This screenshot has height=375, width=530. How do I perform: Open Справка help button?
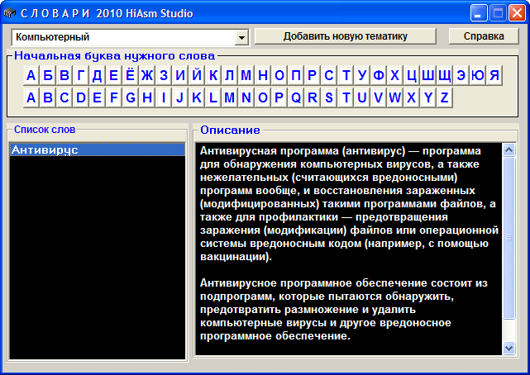[484, 37]
